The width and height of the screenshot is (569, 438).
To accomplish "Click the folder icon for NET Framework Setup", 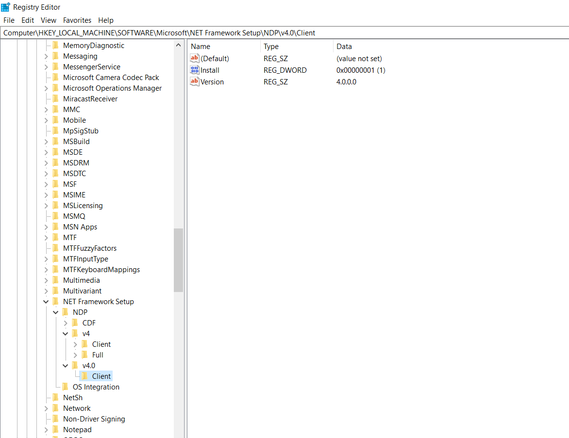I will click(x=55, y=301).
